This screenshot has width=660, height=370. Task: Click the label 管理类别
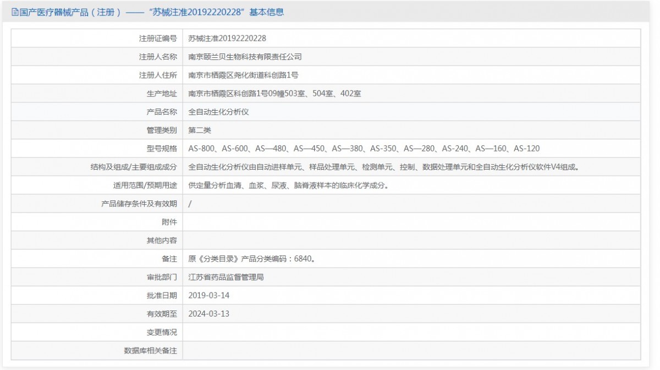(162, 130)
